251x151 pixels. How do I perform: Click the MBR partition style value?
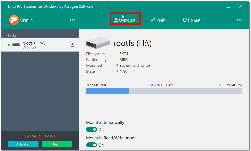coord(124,60)
